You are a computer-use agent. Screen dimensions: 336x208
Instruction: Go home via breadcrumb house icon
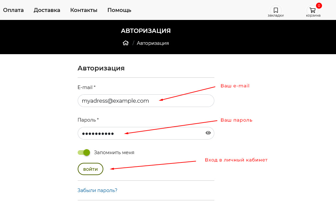(x=126, y=43)
